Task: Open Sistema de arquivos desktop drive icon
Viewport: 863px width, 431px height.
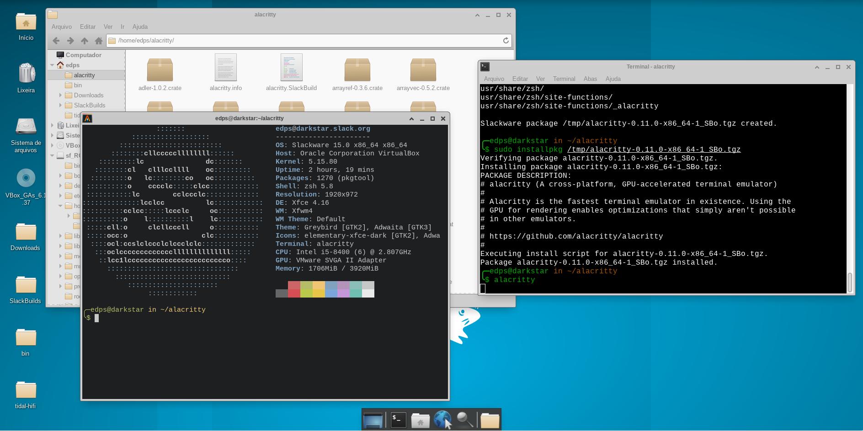Action: (26, 136)
